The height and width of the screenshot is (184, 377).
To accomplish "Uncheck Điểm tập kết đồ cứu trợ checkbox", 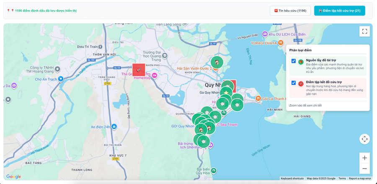I will point(294,83).
